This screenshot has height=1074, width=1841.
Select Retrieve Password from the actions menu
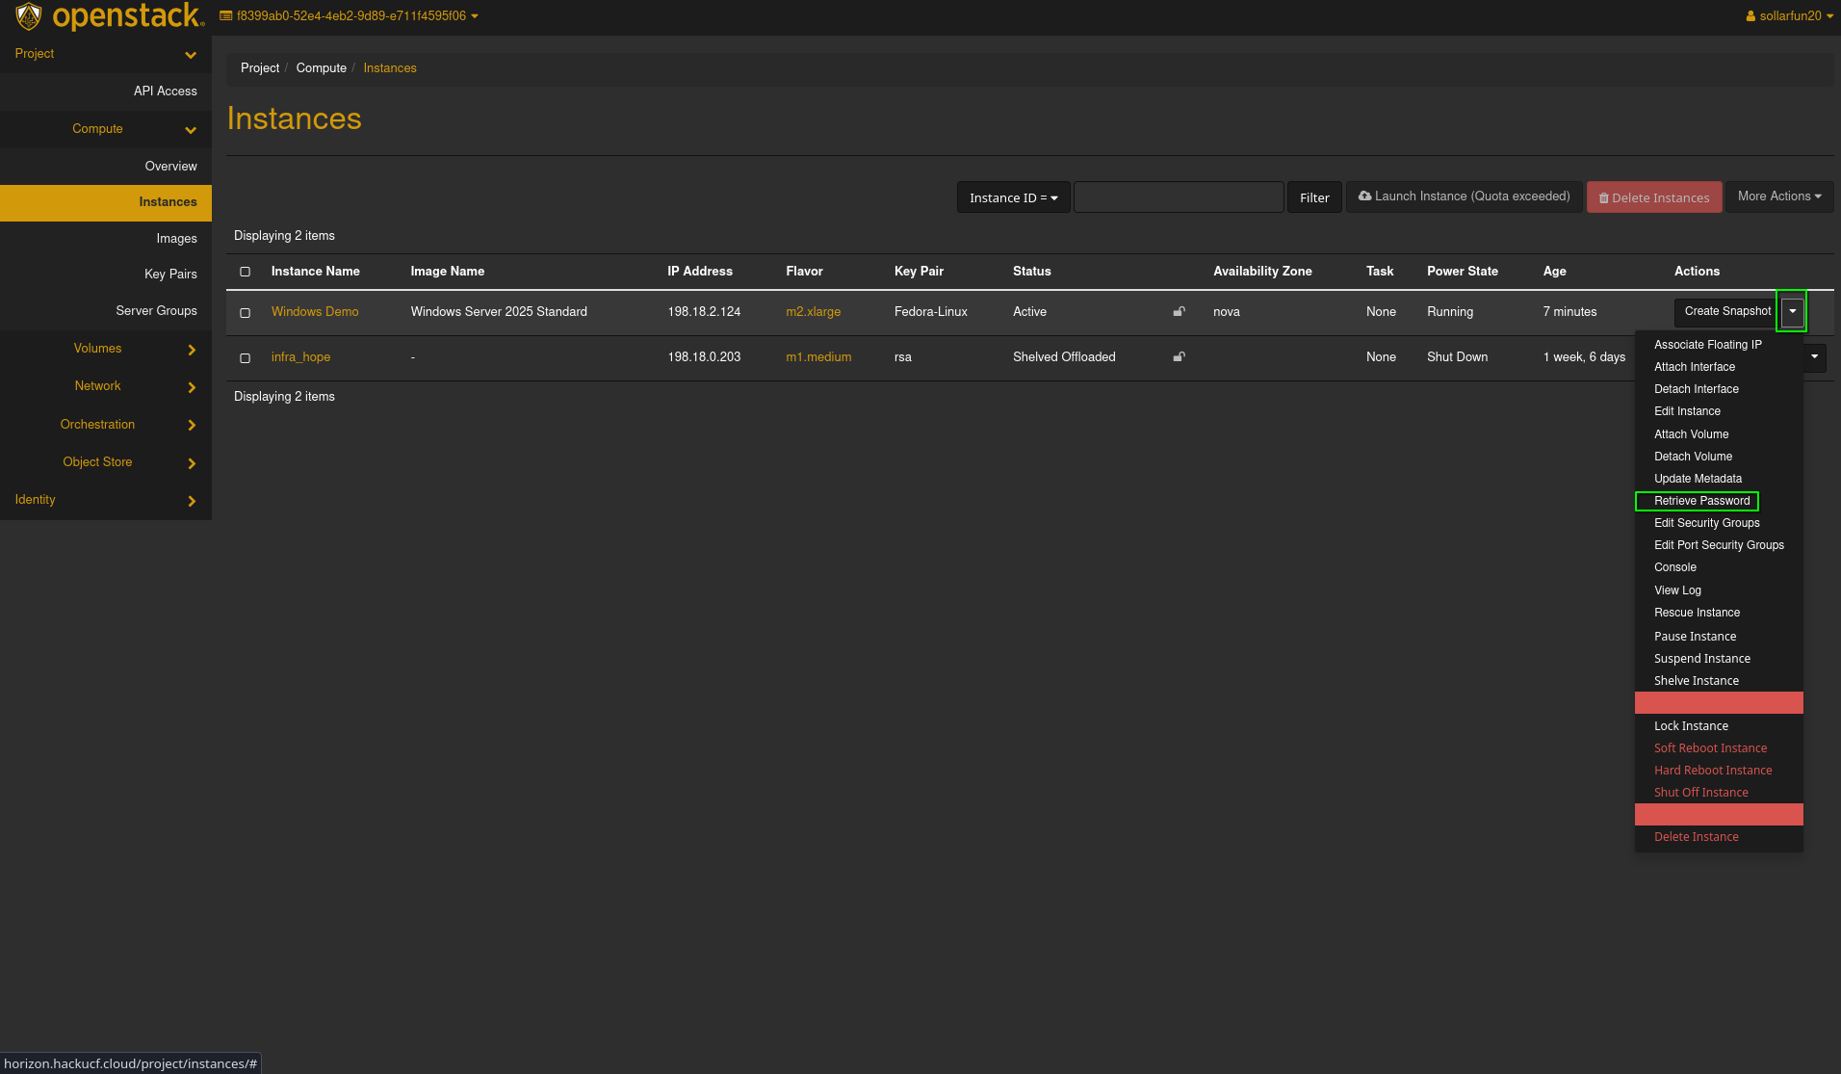(x=1701, y=501)
